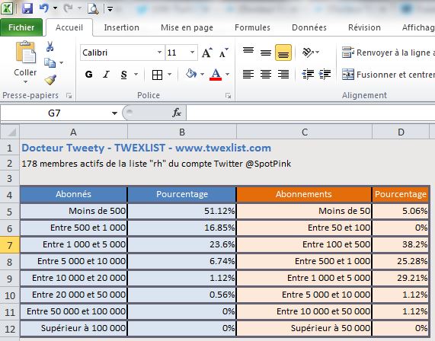The height and width of the screenshot is (341, 435).
Task: Switch to the Accueil tab
Action: click(69, 27)
